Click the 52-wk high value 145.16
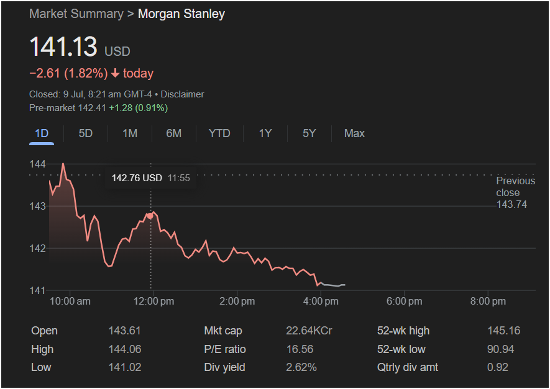Image resolution: width=550 pixels, height=389 pixels. [x=503, y=331]
